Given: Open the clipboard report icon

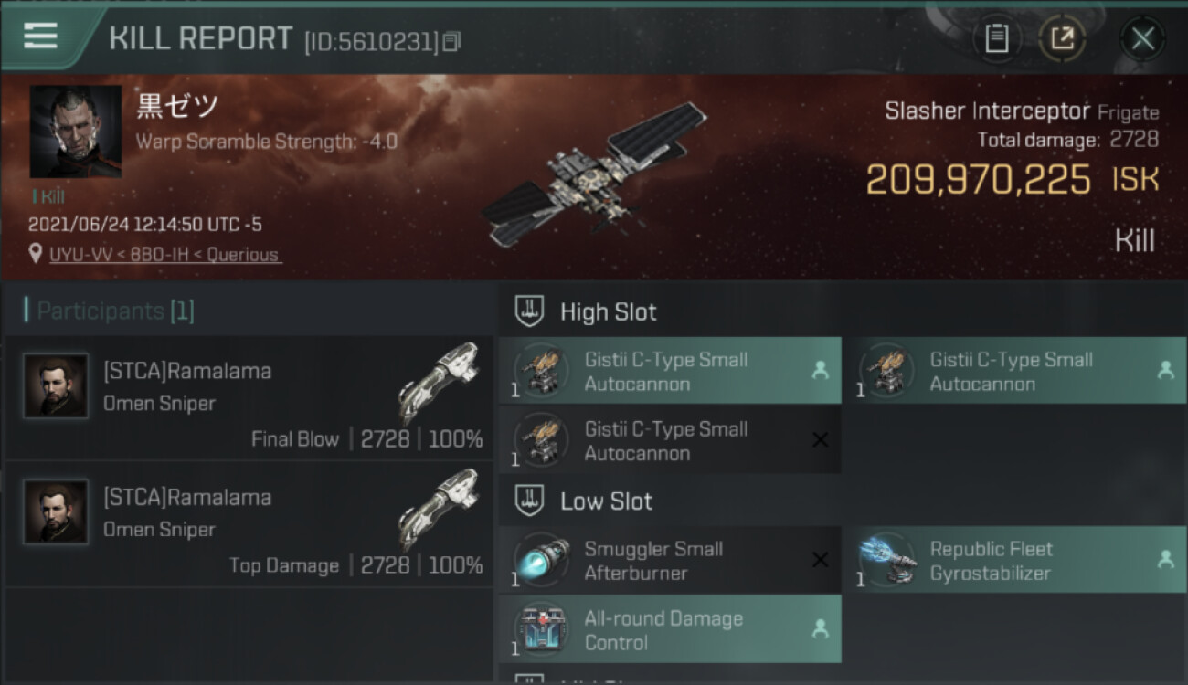Looking at the screenshot, I should click(997, 38).
